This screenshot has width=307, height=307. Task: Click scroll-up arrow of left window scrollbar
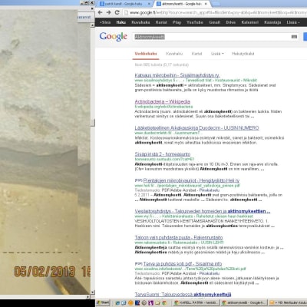(x=93, y=25)
